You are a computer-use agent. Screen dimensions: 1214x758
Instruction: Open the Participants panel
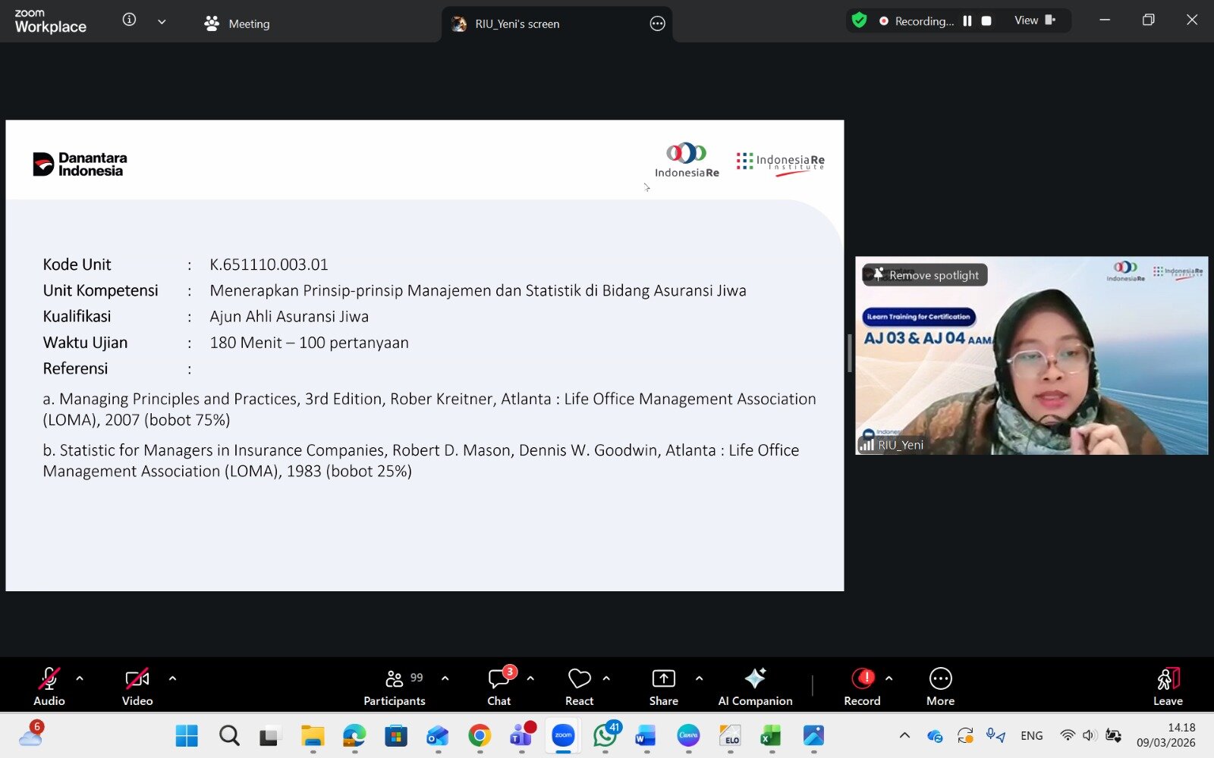coord(395,686)
